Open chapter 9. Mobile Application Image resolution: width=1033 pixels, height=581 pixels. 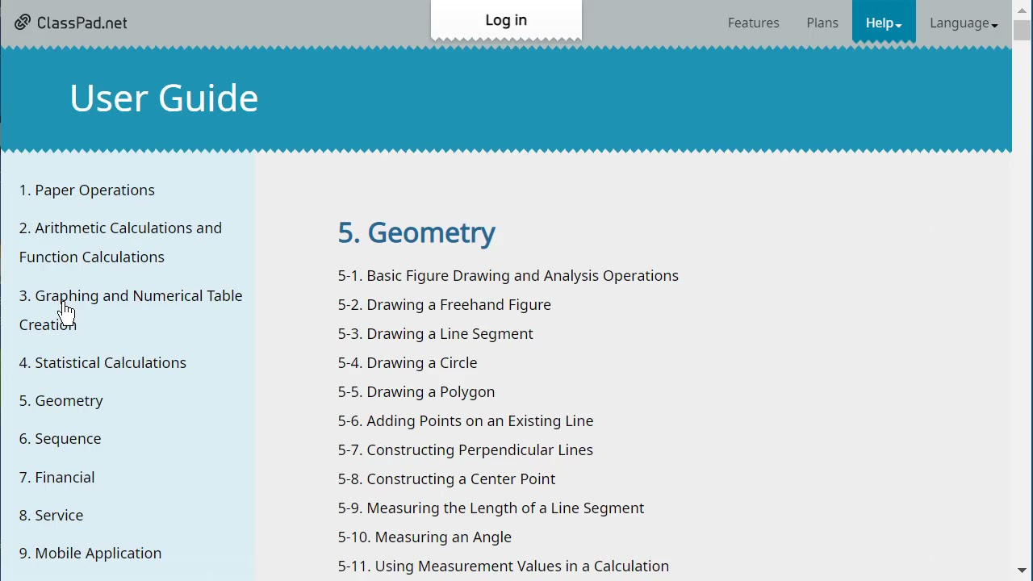tap(90, 553)
